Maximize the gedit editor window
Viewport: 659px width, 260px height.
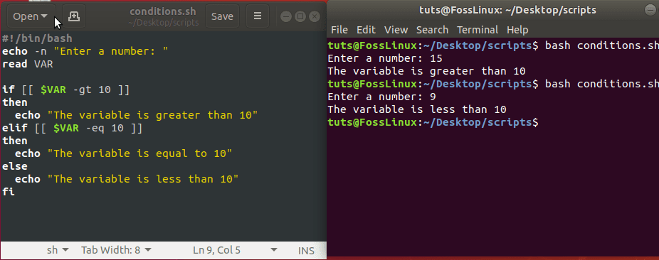[x=300, y=17]
